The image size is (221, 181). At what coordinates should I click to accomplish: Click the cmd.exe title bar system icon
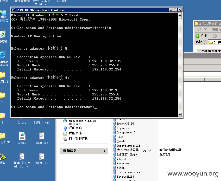click(13, 10)
